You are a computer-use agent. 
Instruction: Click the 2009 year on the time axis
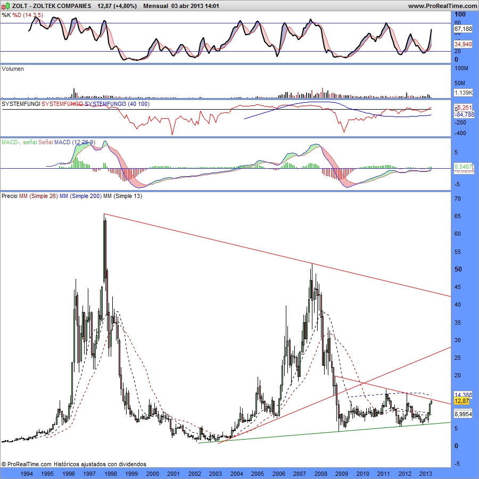pyautogui.click(x=342, y=474)
